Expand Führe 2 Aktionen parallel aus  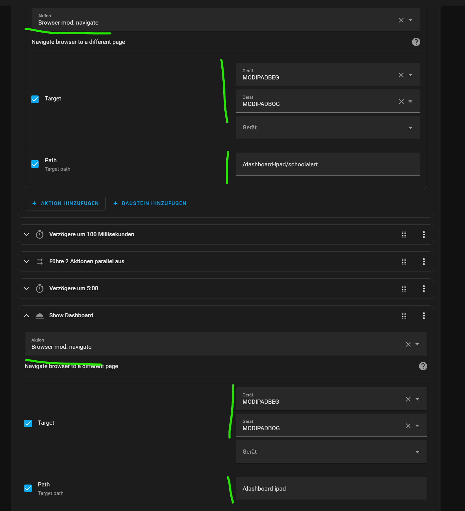click(x=26, y=262)
